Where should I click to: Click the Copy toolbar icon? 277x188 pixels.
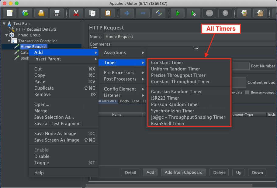click(x=92, y=13)
